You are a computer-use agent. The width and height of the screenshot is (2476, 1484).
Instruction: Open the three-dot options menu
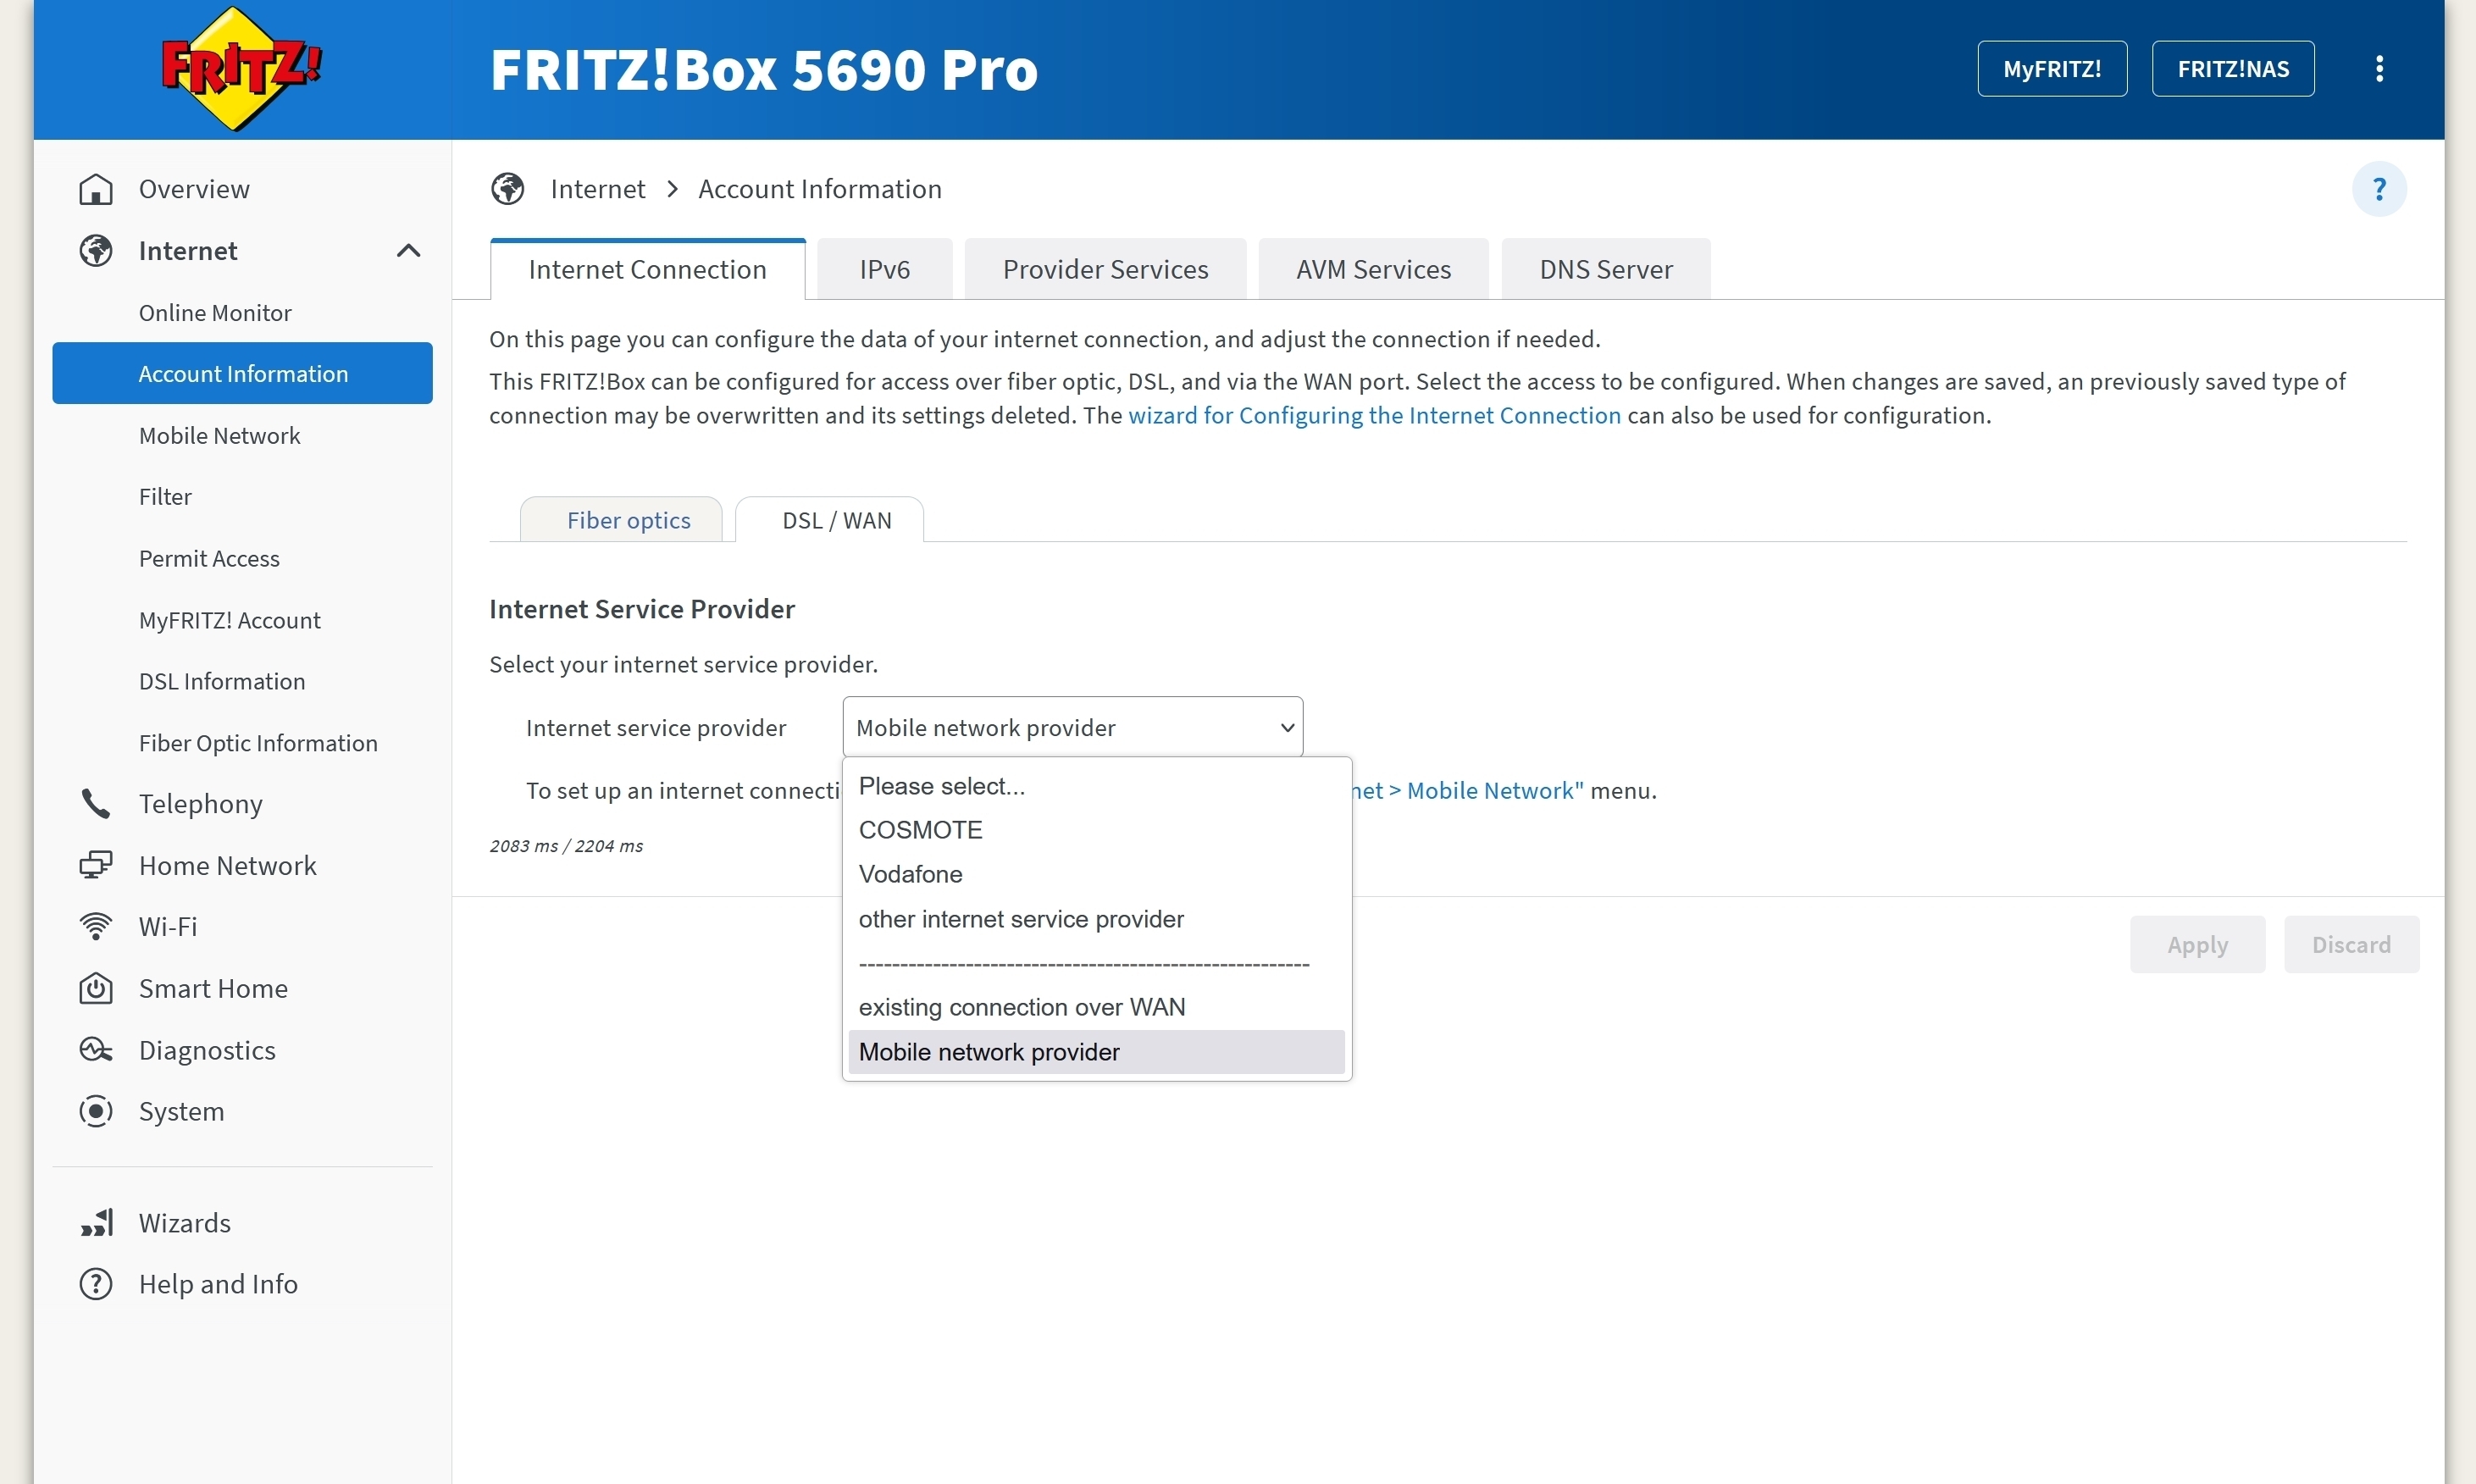(2379, 69)
